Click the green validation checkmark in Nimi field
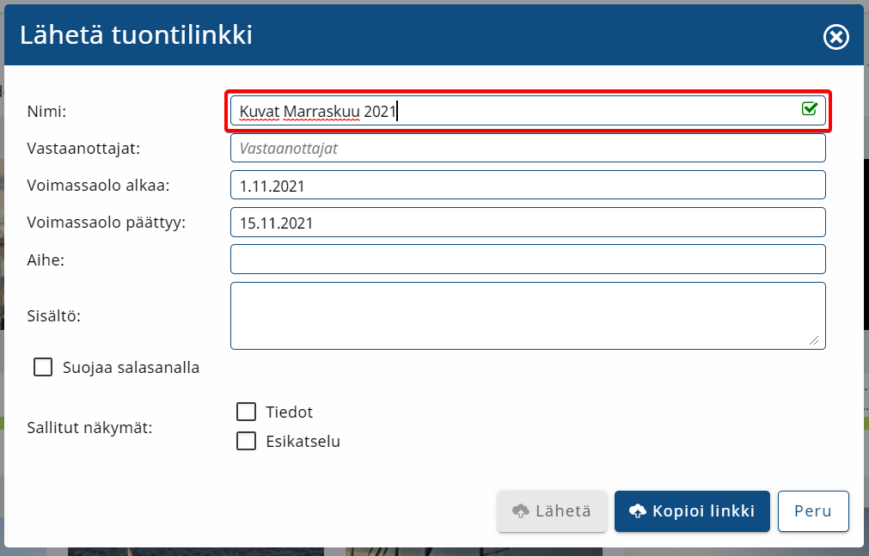 click(x=809, y=109)
